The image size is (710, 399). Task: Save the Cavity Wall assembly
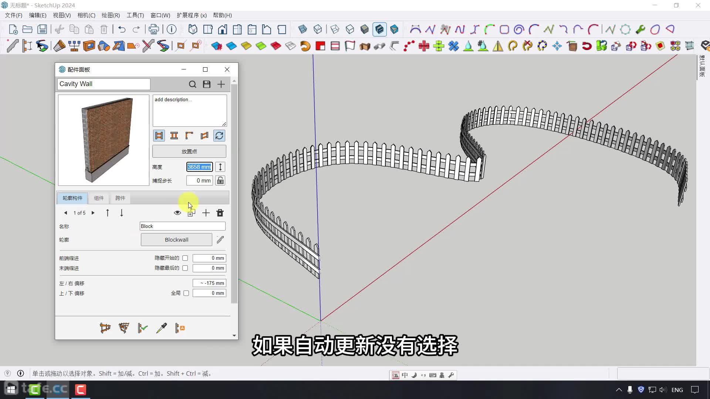coord(207,84)
